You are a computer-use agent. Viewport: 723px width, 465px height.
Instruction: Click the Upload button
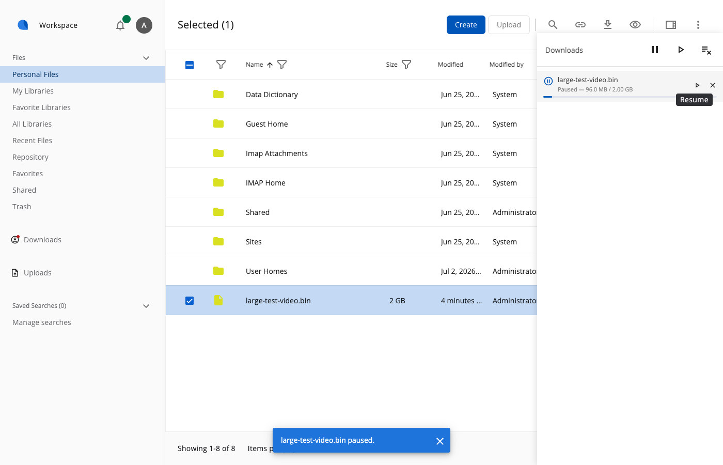509,25
